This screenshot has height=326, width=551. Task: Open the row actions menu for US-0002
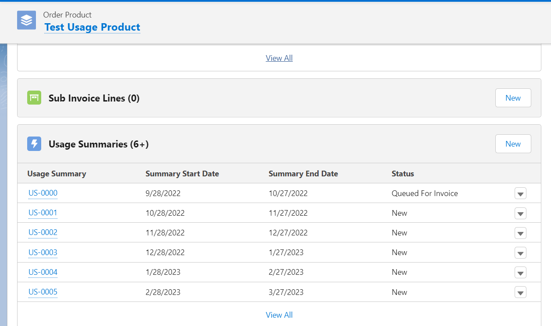[520, 233]
